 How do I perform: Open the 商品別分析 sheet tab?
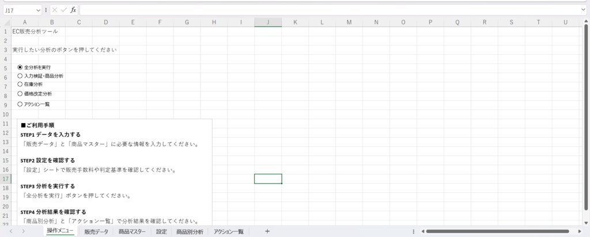point(190,232)
